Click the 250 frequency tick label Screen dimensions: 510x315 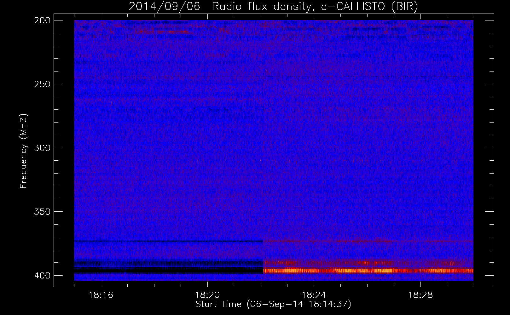(42, 84)
